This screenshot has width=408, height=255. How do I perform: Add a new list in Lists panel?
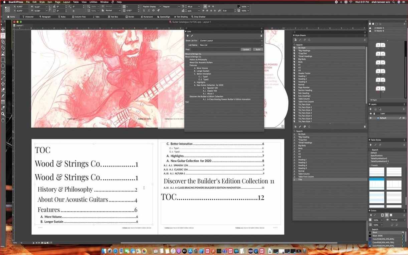(188, 36)
